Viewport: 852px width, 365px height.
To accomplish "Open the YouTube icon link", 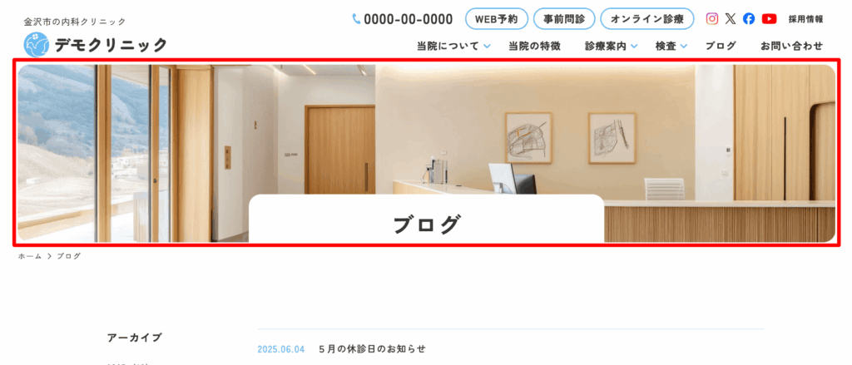I will [769, 18].
